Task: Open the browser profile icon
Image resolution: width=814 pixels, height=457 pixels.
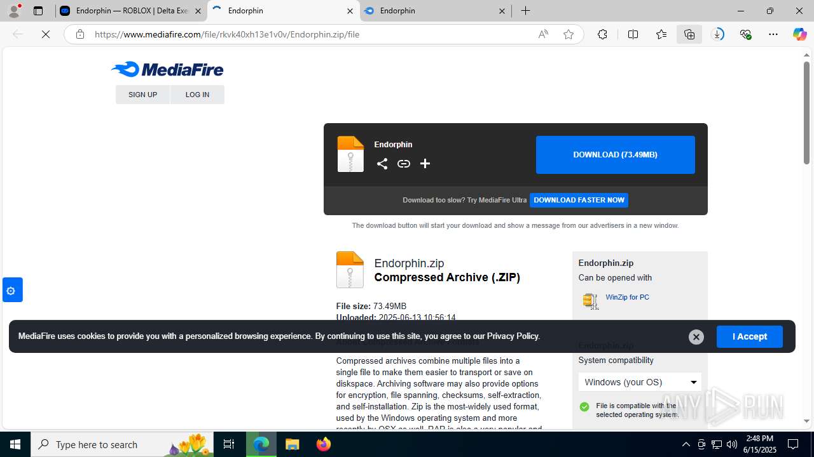Action: [x=14, y=11]
